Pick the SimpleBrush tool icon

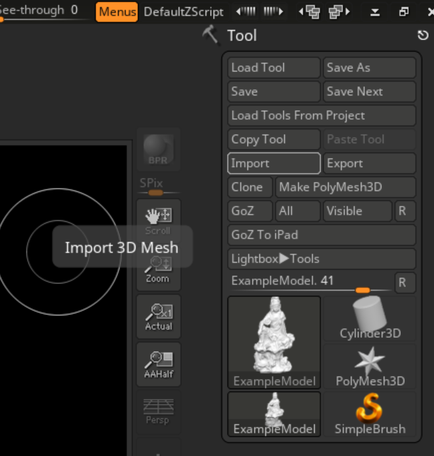[x=370, y=414]
